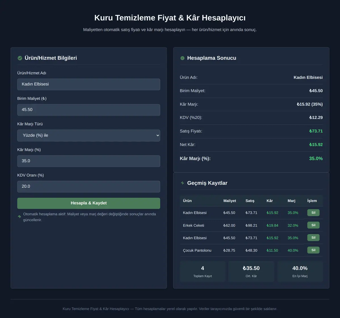Click the Satış Fiyatı value in Hesaplama Sonucu
Image resolution: width=340 pixels, height=318 pixels.
pyautogui.click(x=316, y=131)
